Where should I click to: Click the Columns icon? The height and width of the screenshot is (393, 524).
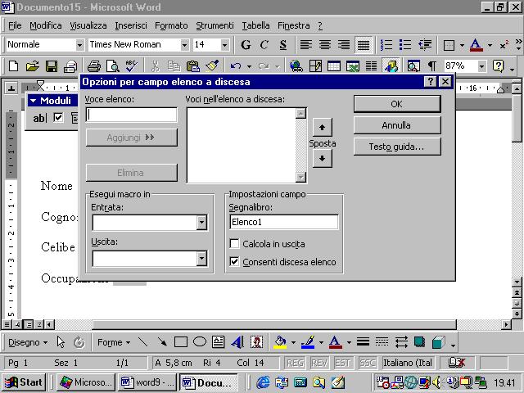[x=371, y=66]
